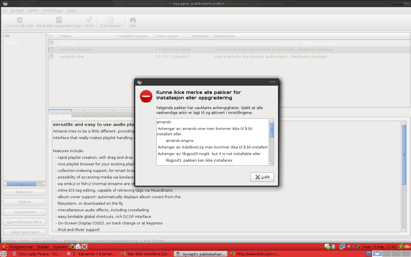Click the Egendefinerte filtre button
The width and height of the screenshot is (411, 257).
click(x=25, y=222)
